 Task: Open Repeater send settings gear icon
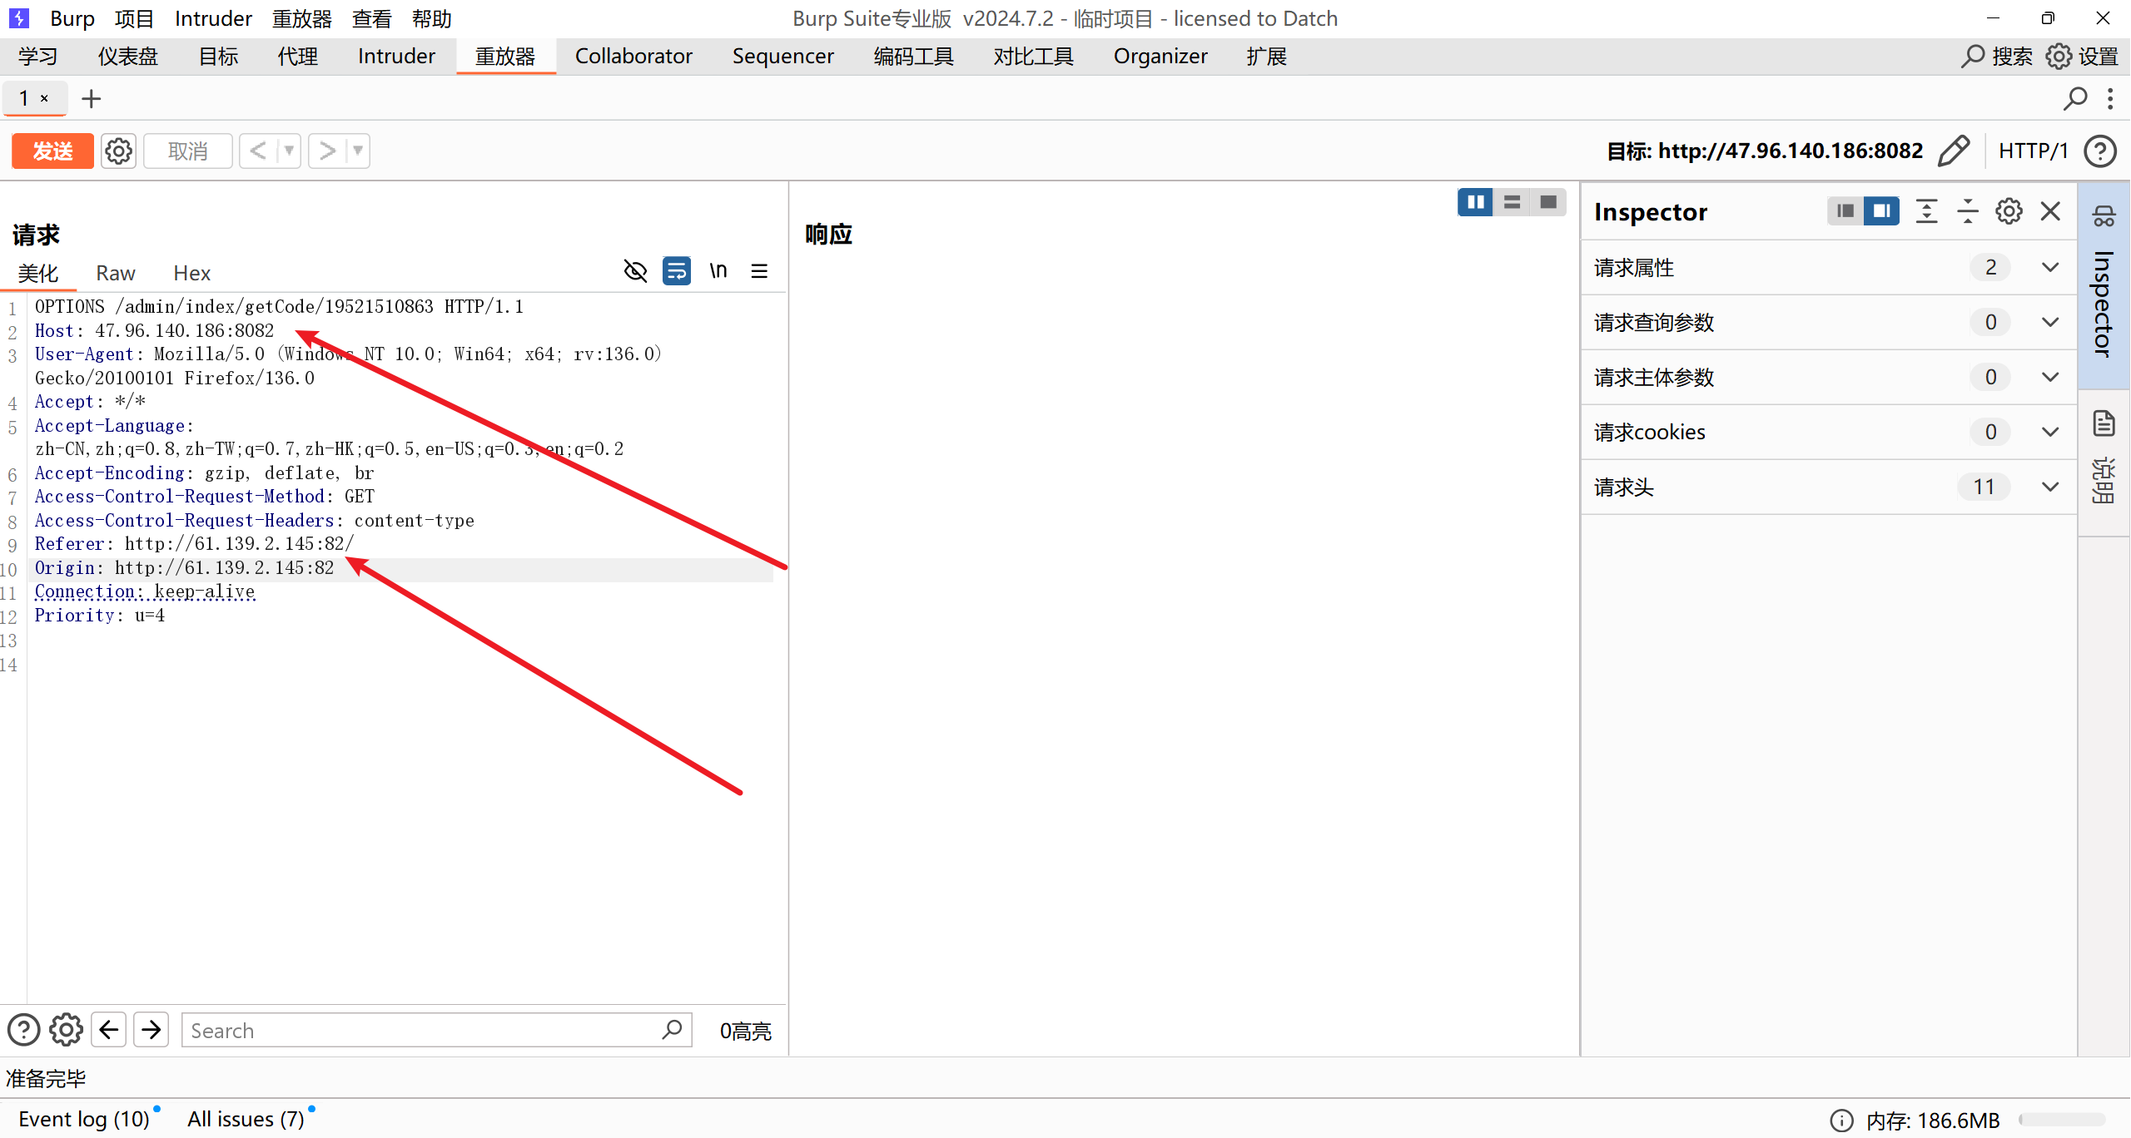tap(118, 151)
